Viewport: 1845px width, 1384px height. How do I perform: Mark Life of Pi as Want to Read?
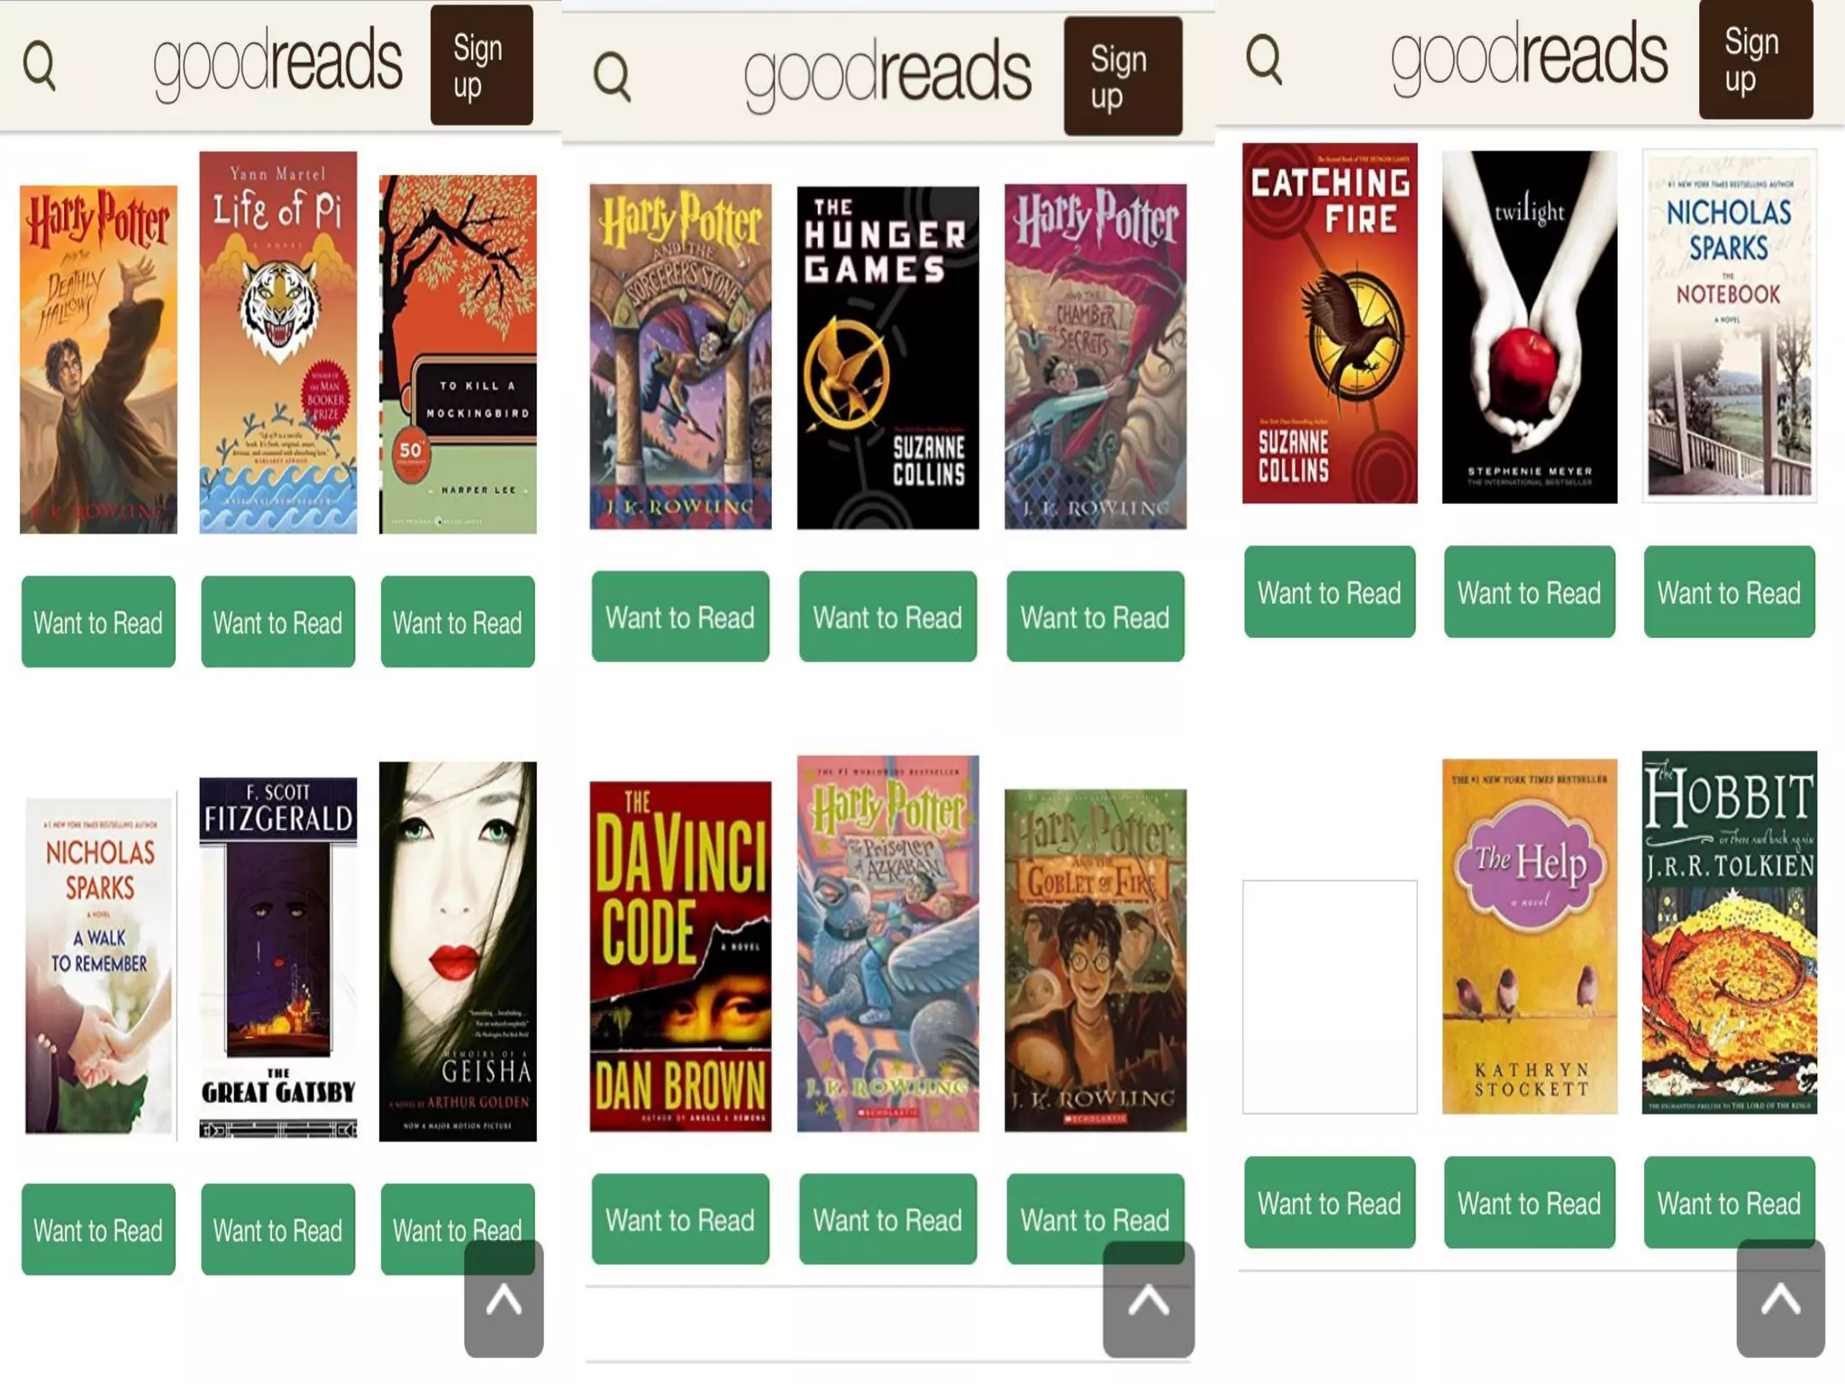click(x=277, y=622)
